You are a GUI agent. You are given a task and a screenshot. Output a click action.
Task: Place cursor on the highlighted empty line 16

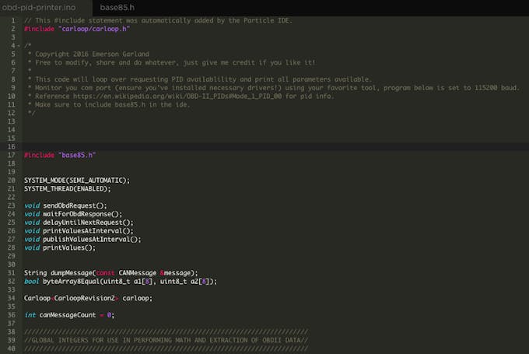pos(233,146)
